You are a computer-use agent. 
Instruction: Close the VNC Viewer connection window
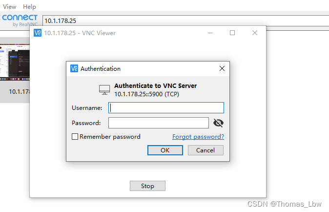[x=255, y=33]
